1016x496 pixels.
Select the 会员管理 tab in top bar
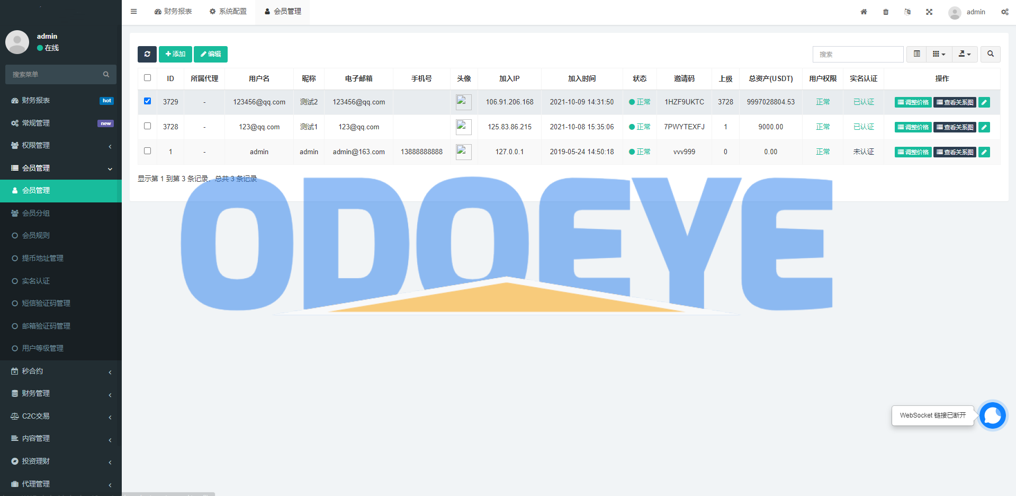pyautogui.click(x=283, y=12)
